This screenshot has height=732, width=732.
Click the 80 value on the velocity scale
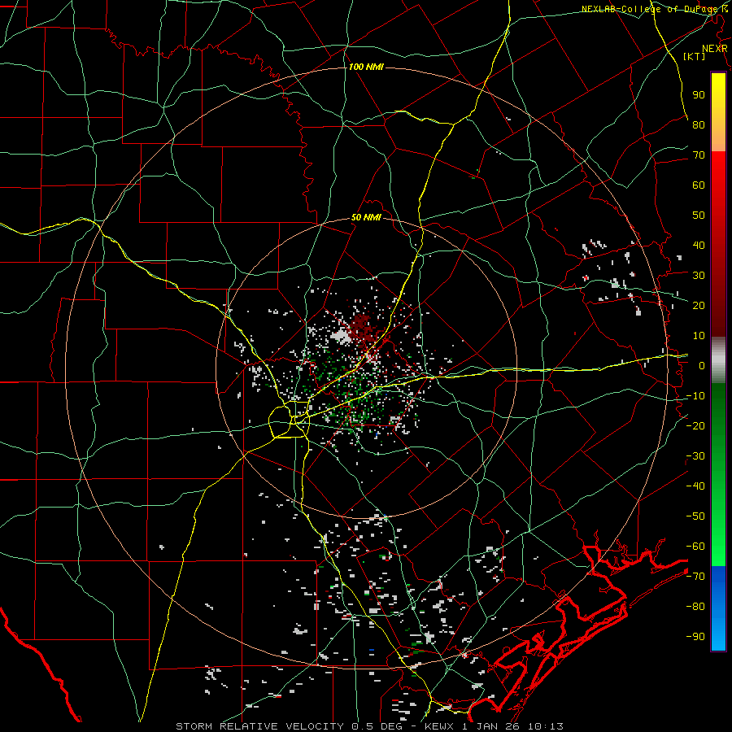pyautogui.click(x=699, y=125)
